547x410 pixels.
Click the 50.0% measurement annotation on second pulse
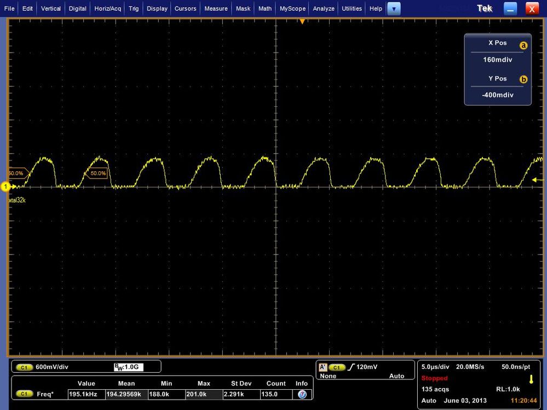(x=97, y=174)
